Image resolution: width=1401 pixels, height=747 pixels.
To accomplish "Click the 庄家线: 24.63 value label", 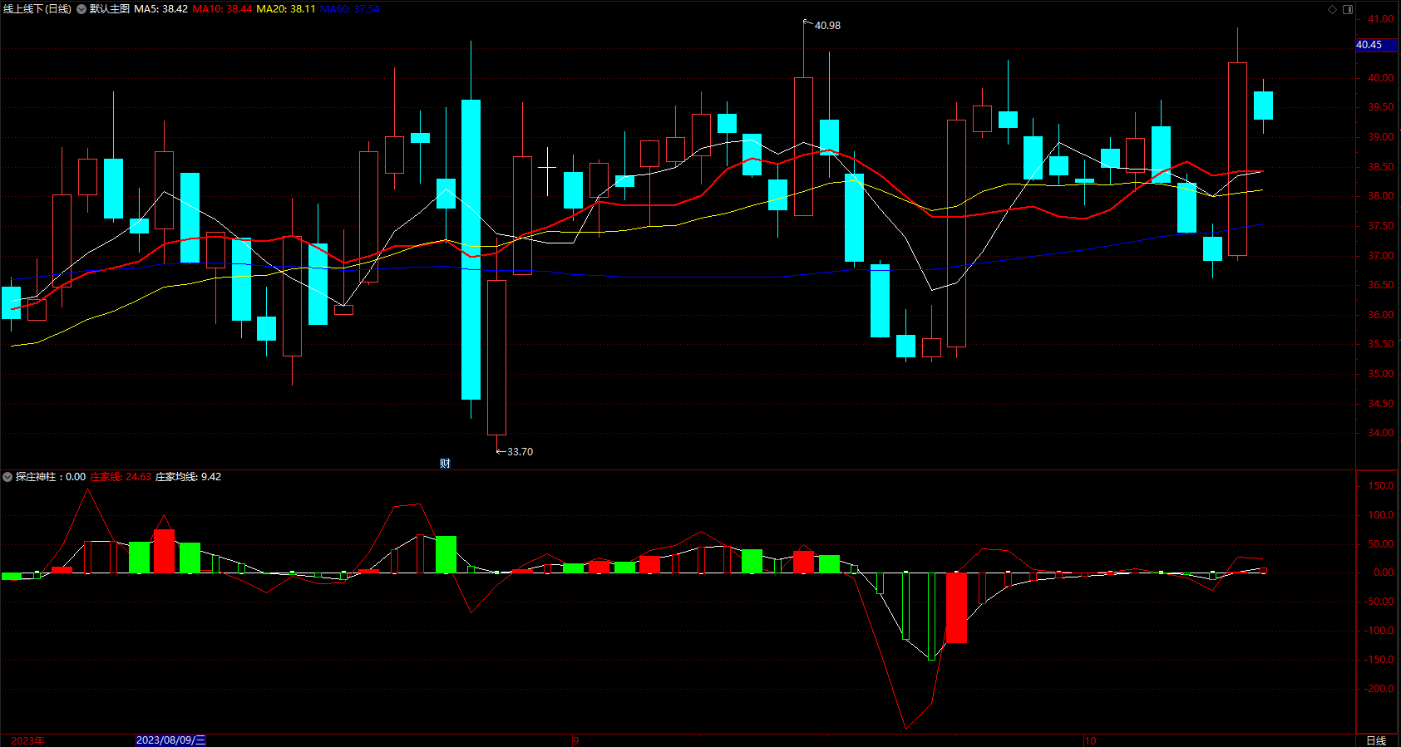I will pyautogui.click(x=121, y=477).
